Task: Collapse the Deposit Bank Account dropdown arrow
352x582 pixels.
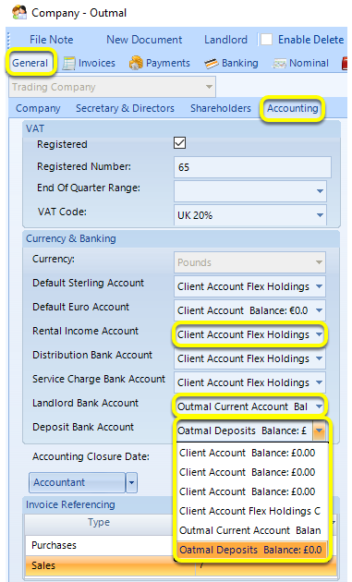Action: [319, 430]
